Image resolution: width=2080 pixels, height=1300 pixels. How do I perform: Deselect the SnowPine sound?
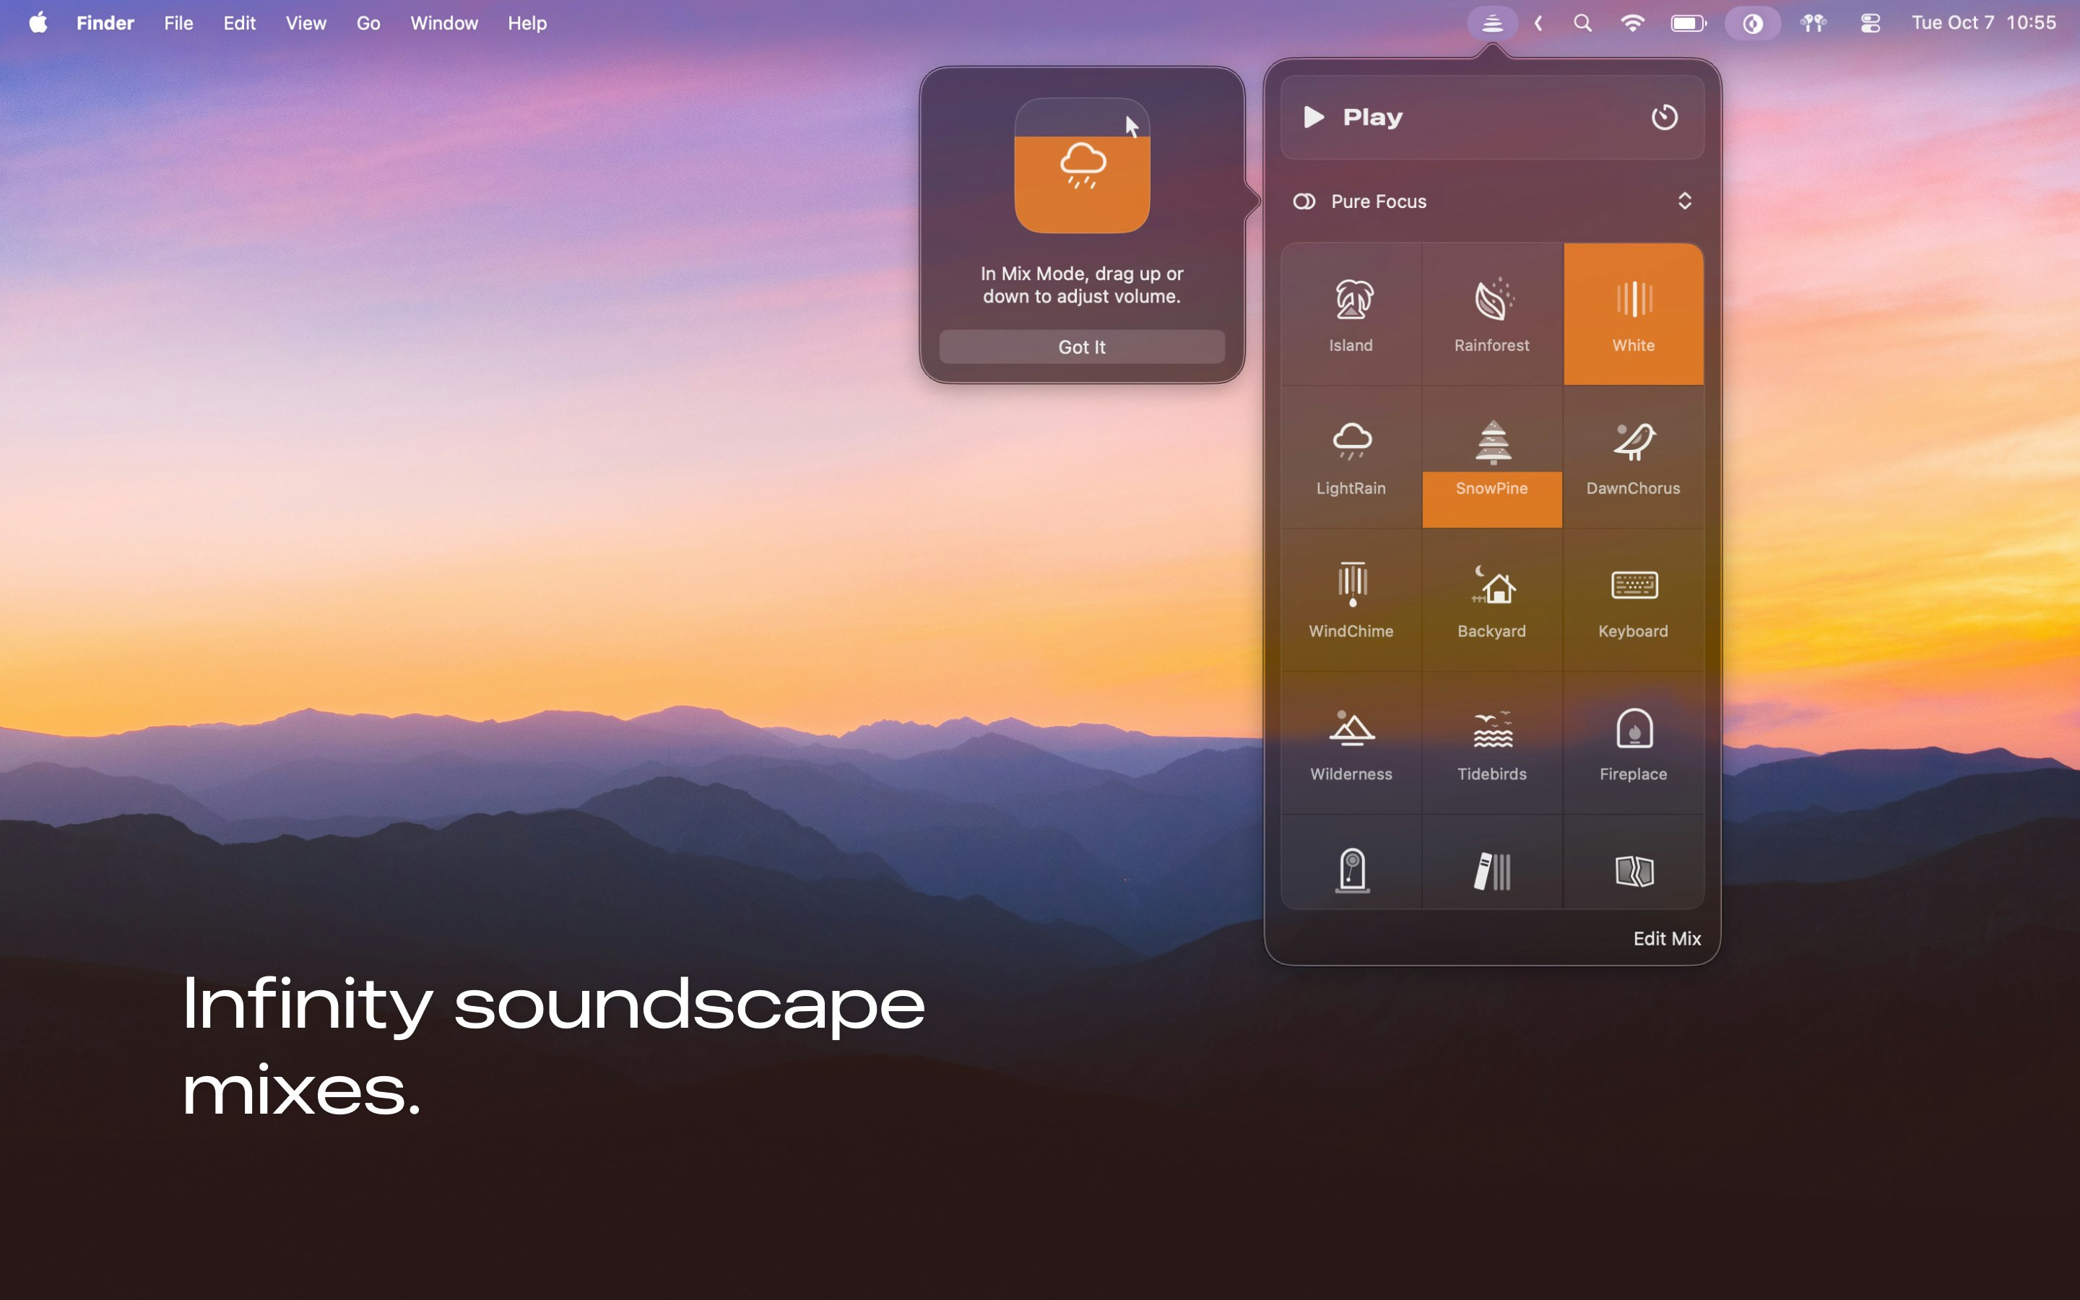(x=1491, y=455)
